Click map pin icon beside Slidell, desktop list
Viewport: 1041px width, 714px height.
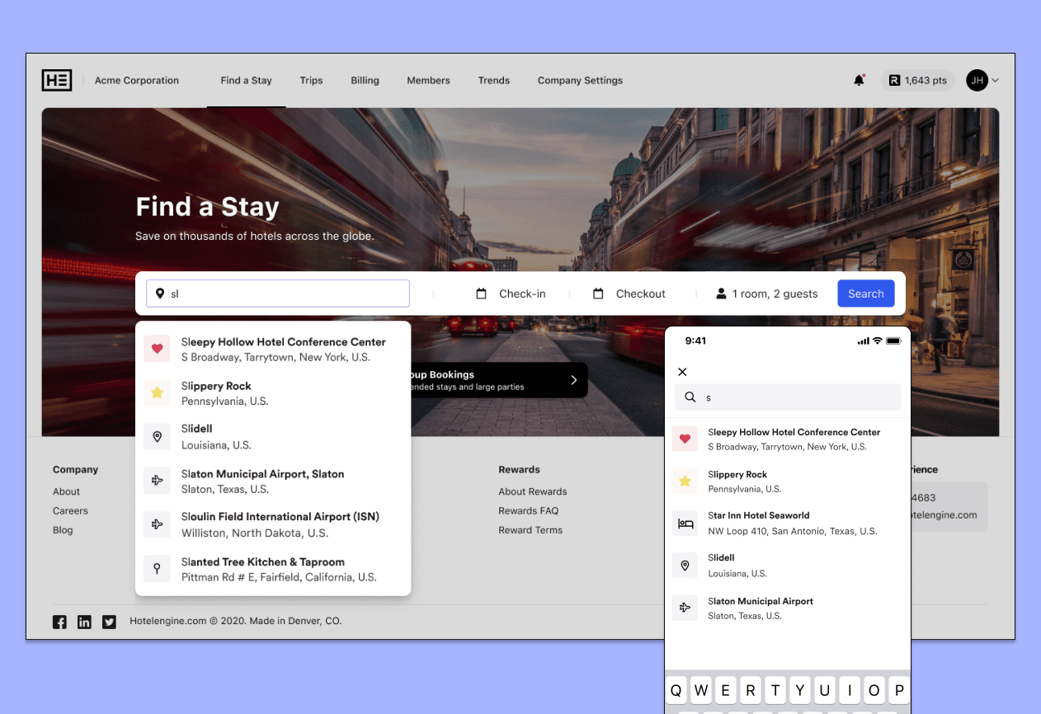(x=157, y=436)
